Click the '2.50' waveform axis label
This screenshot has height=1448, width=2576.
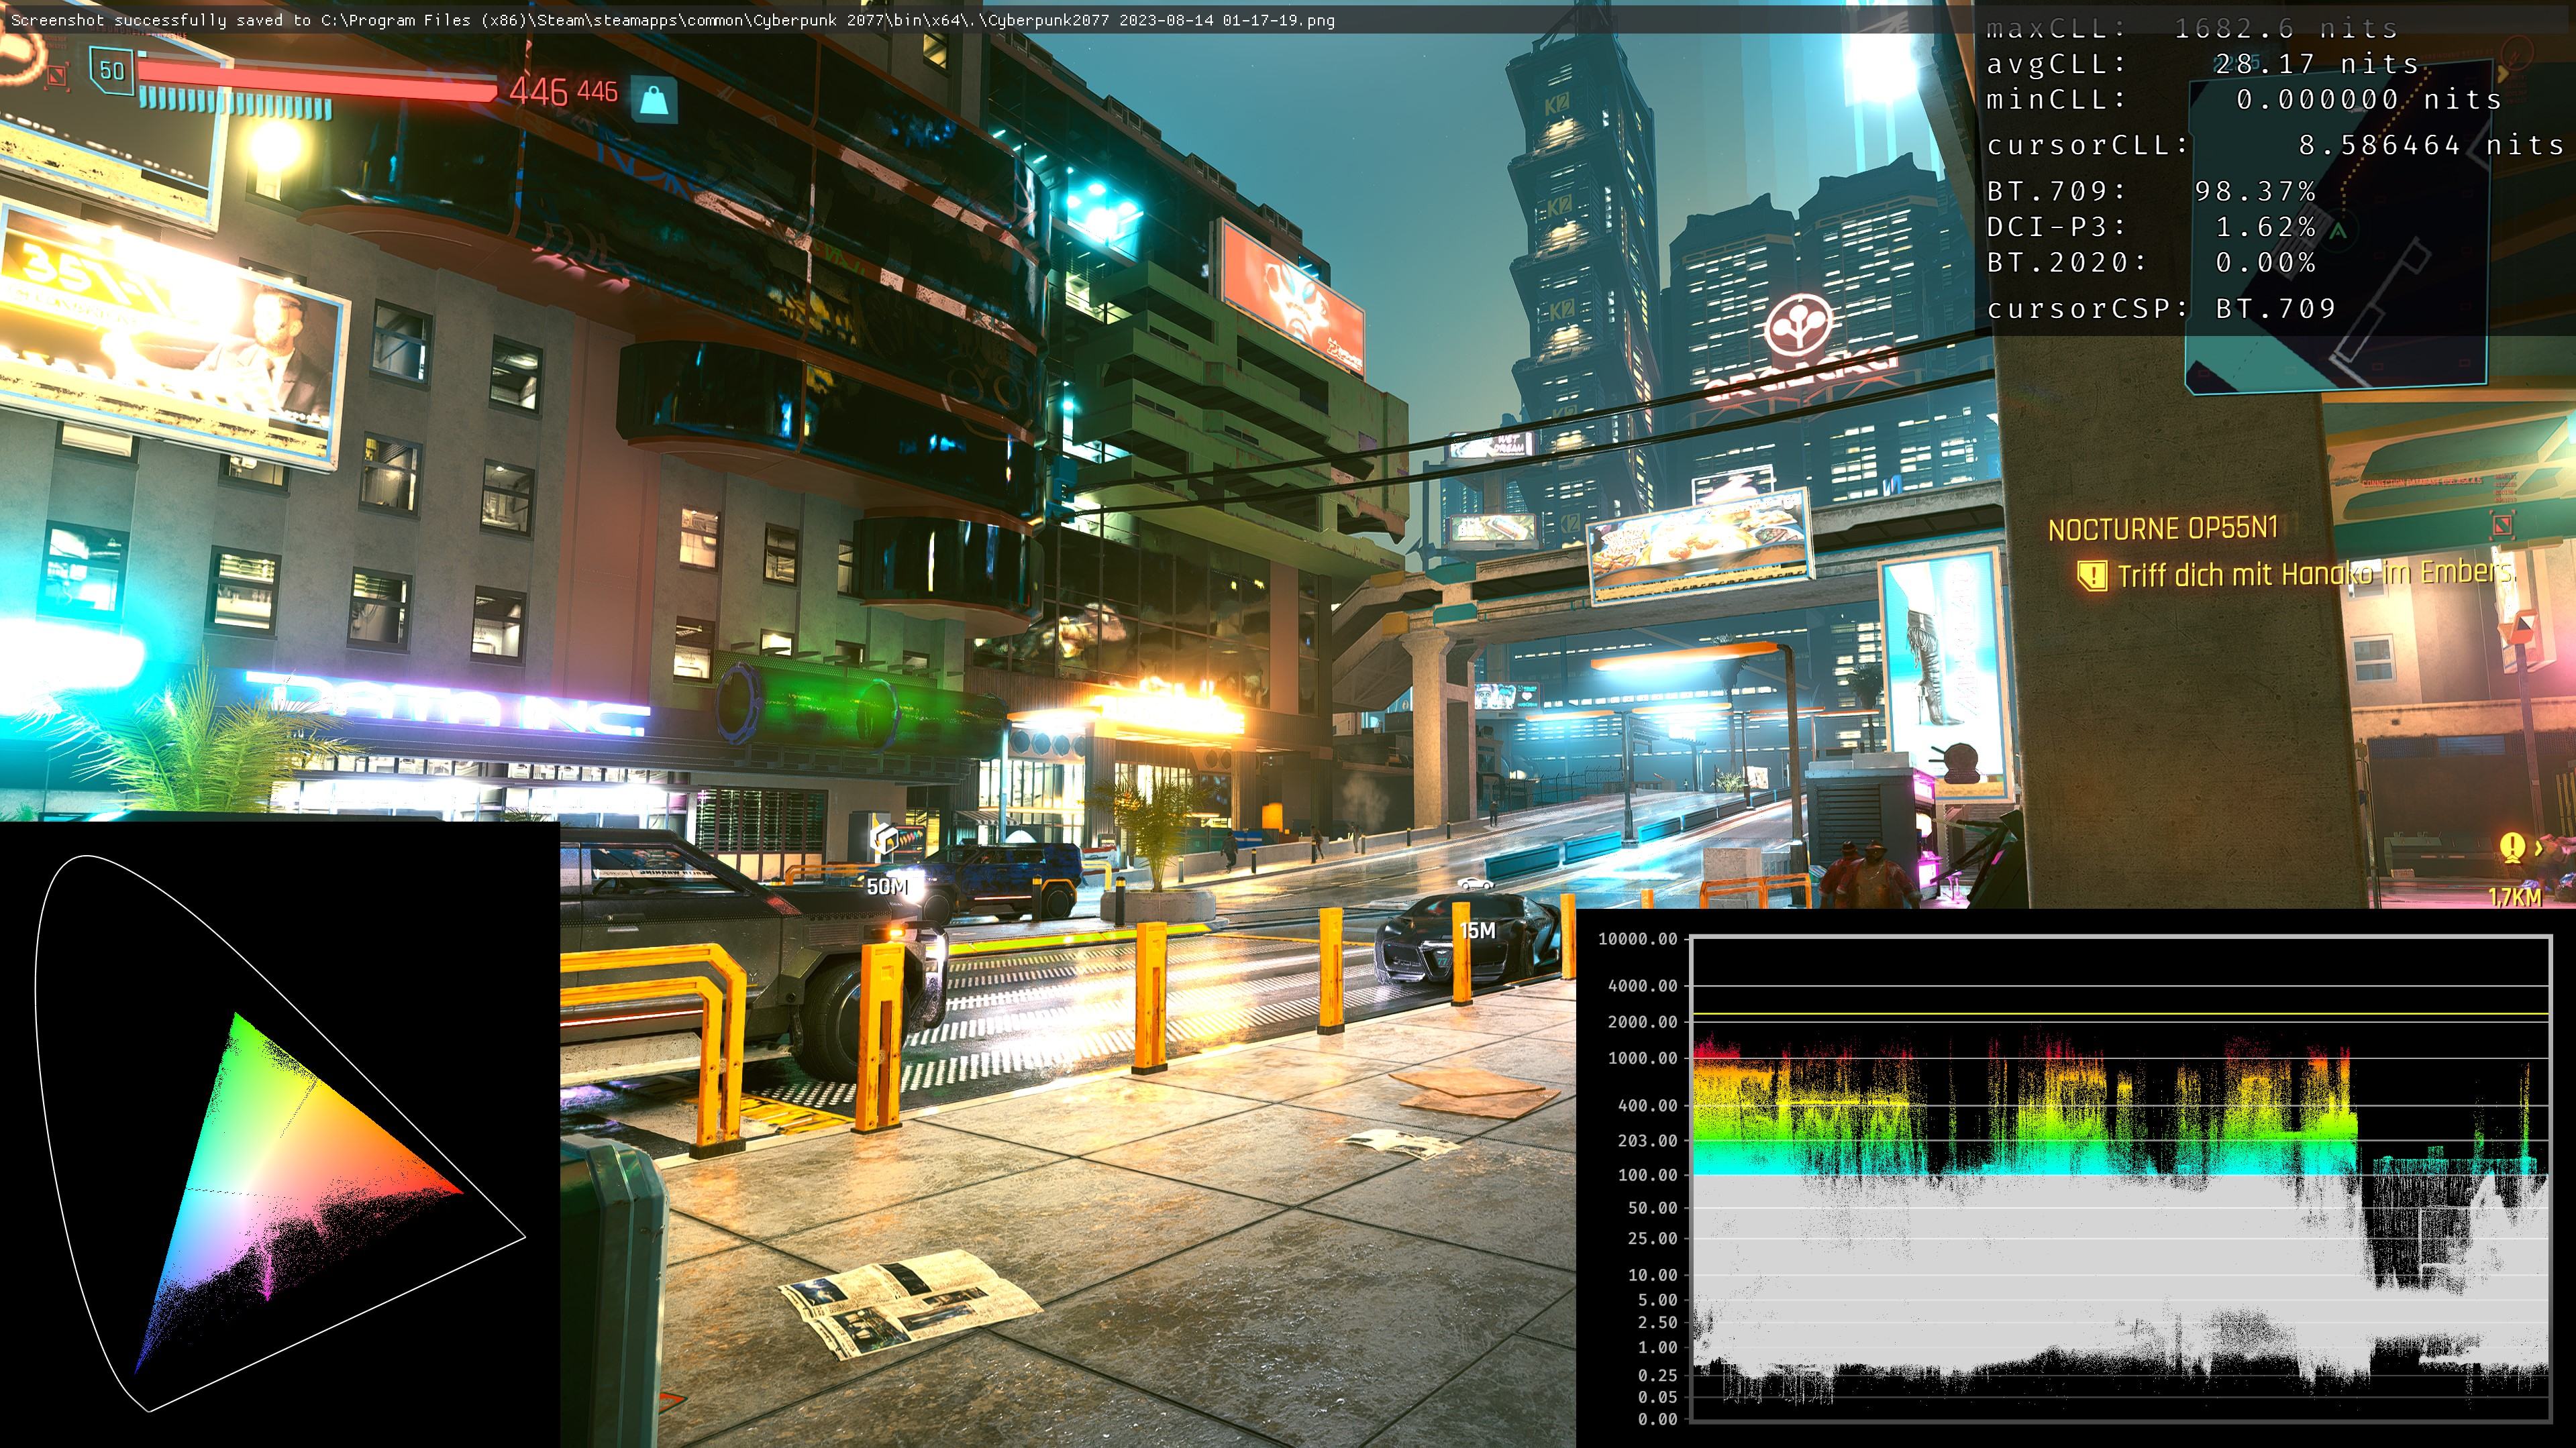click(x=1657, y=1322)
